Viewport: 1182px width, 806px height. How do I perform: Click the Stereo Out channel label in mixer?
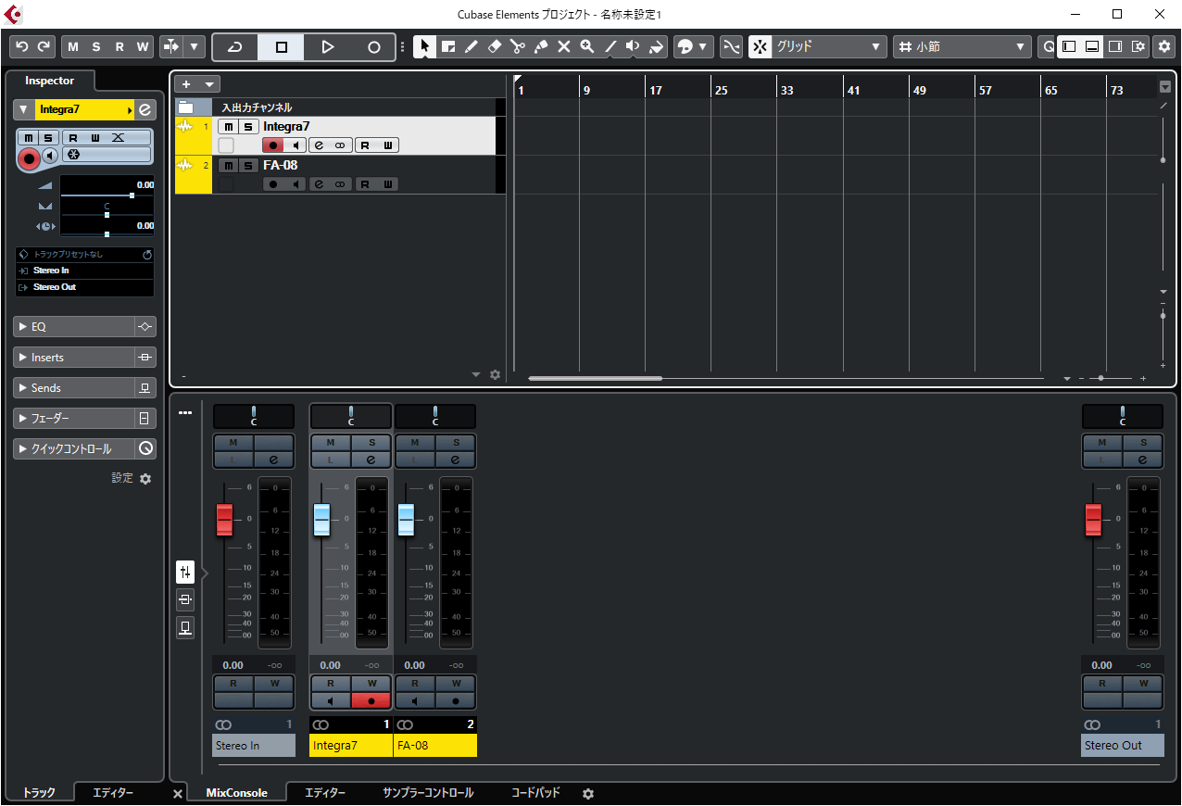coord(1123,746)
